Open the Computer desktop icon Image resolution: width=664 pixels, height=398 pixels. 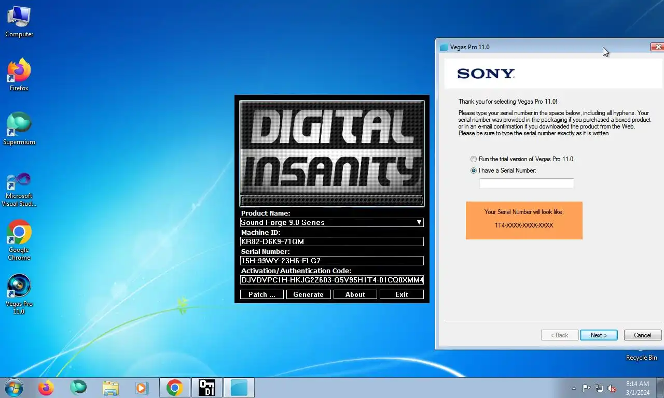pyautogui.click(x=19, y=22)
